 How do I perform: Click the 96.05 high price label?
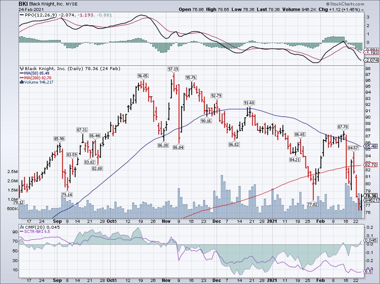(142, 76)
